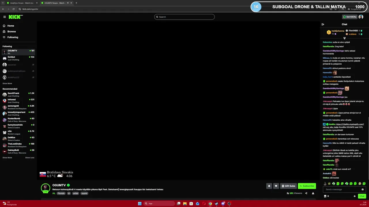
Task: Open chat settings gear icon
Action: coord(355,196)
